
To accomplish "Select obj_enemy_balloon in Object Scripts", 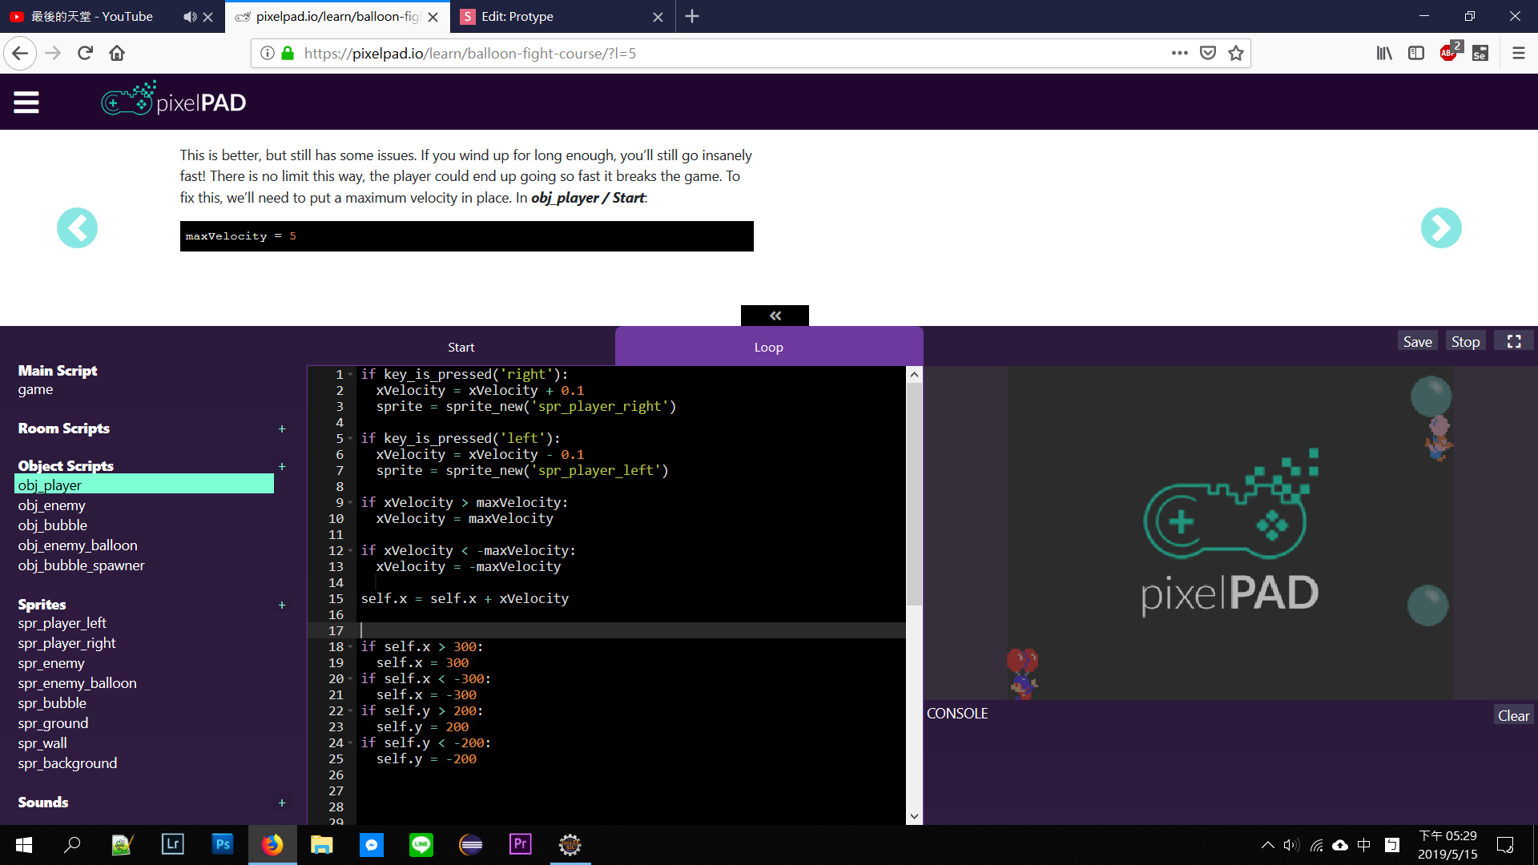I will (78, 545).
